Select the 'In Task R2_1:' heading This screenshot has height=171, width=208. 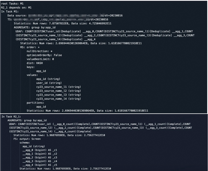click(11, 117)
